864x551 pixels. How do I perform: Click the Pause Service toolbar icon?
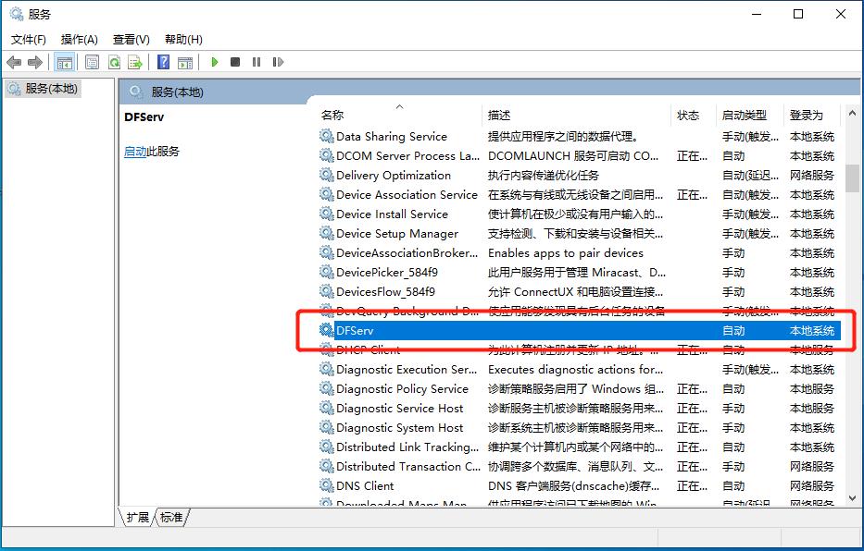(x=256, y=62)
